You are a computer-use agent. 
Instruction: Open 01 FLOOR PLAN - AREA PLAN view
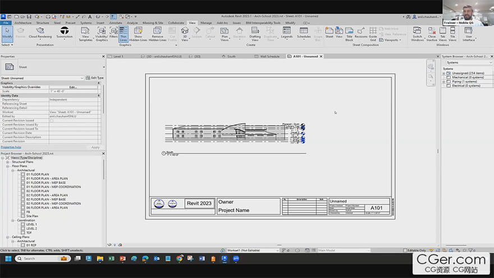click(47, 179)
